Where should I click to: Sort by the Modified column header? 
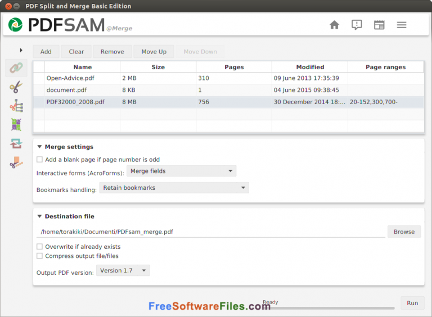[310, 67]
